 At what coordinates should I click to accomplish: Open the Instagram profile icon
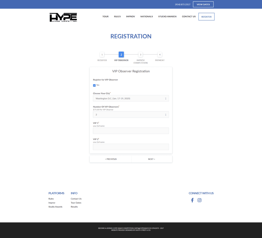point(200,200)
